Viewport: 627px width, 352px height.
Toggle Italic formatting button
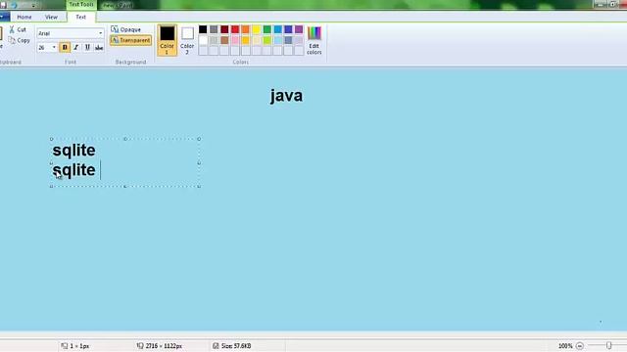[76, 48]
